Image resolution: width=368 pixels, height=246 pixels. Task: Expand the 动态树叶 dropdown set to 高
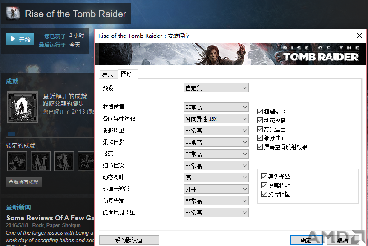point(216,177)
